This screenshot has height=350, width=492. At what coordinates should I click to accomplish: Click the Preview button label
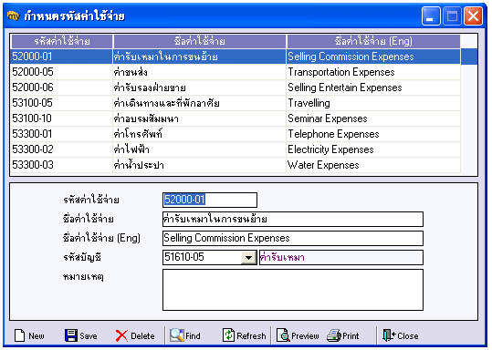point(305,336)
